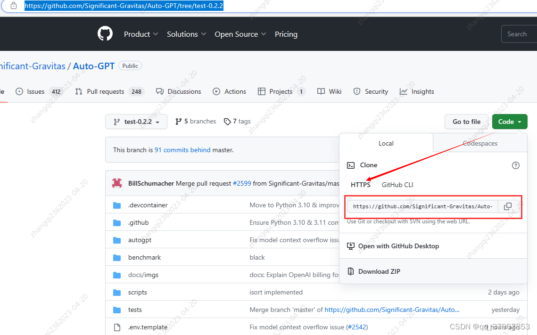
Task: Switch to the Discussions tab
Action: click(x=178, y=91)
